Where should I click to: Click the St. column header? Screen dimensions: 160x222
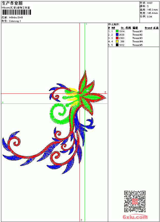click(x=123, y=28)
